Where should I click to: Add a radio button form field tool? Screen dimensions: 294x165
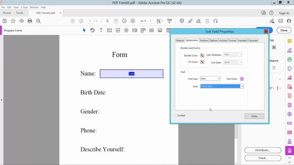tap(126, 30)
